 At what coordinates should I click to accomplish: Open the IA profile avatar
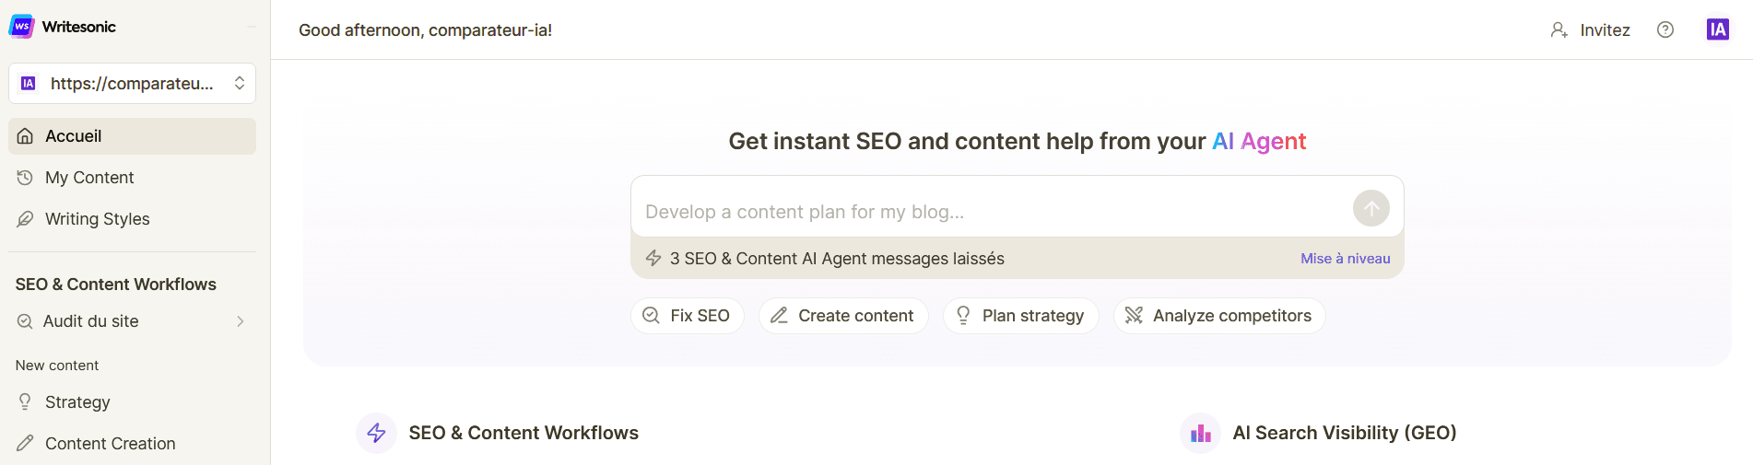[x=1717, y=29]
